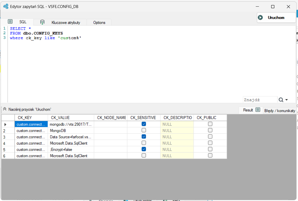
Task: Click the magnifier search icon
Action: pos(281,100)
